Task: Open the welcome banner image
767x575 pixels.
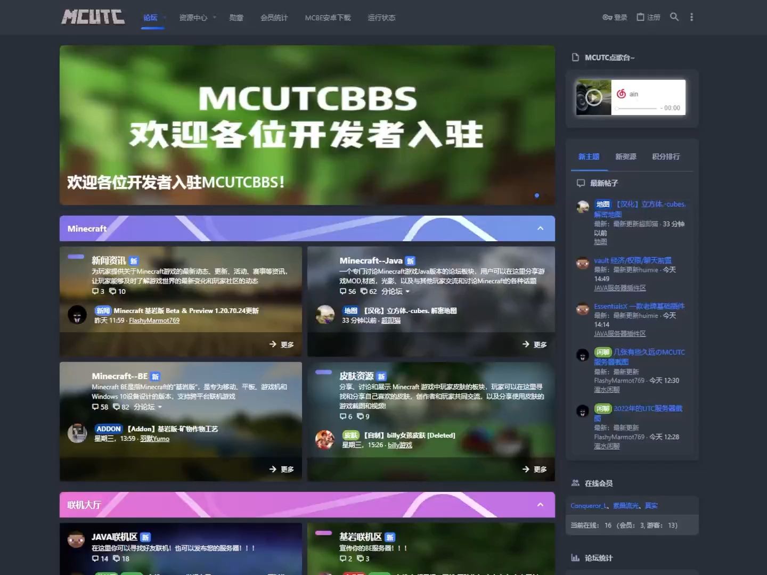Action: (307, 125)
